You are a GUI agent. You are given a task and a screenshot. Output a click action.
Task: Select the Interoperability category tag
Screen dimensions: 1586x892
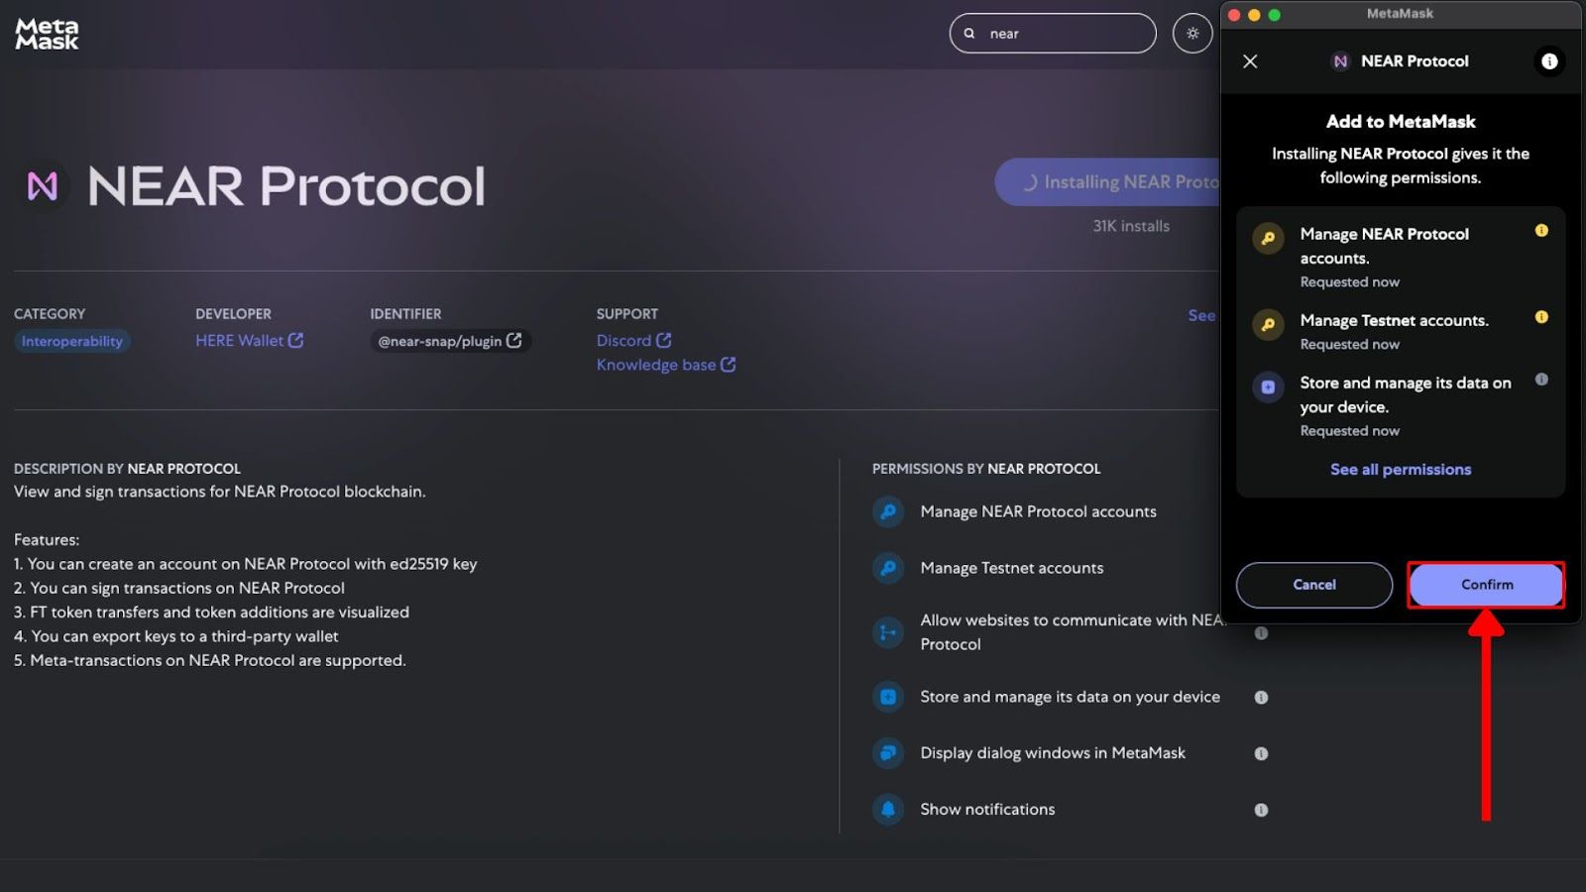click(72, 341)
